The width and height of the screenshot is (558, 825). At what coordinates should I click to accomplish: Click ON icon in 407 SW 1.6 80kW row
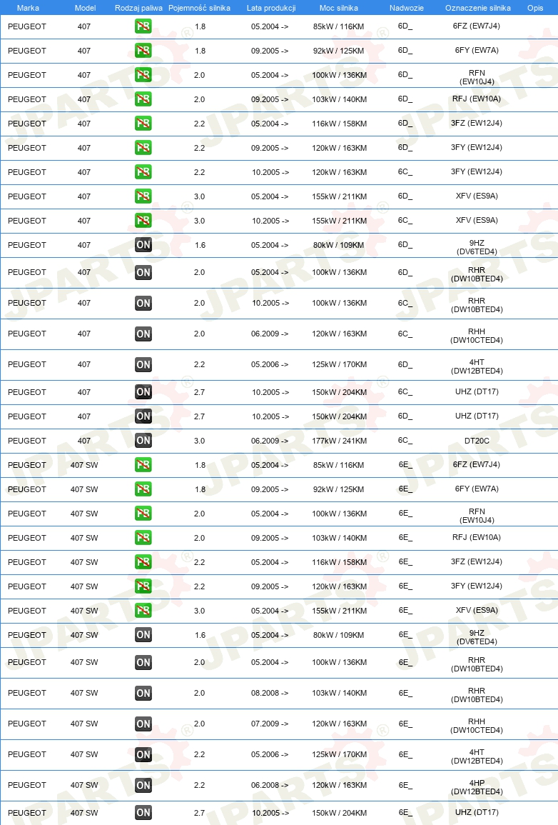[143, 635]
